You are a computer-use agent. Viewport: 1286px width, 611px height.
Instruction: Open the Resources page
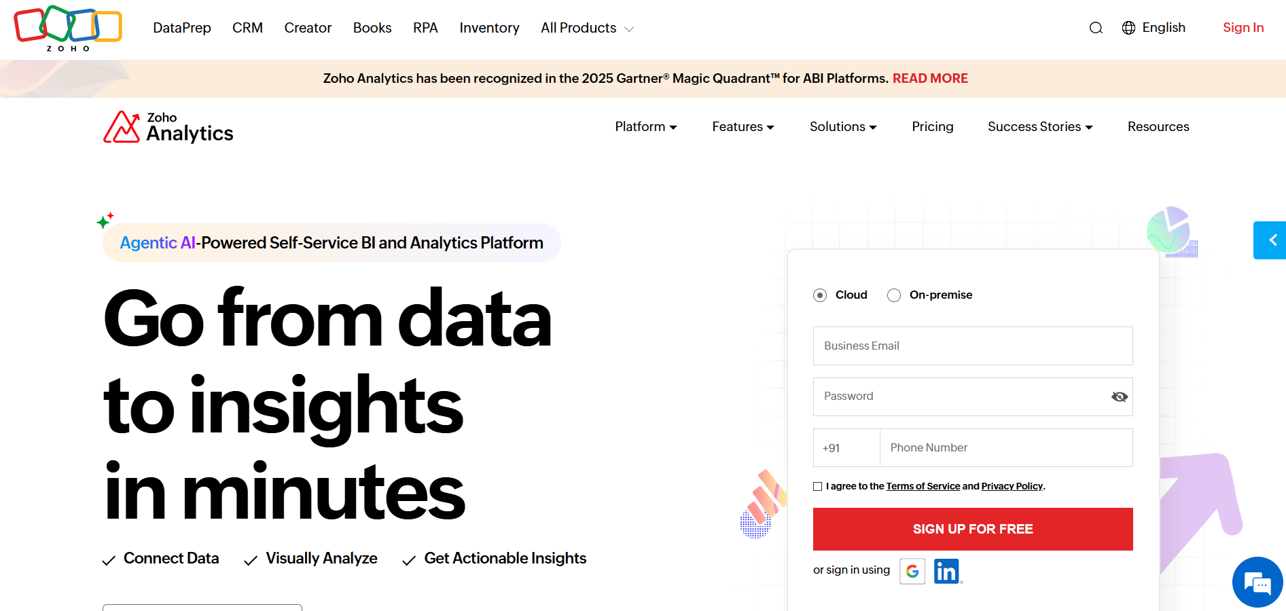pyautogui.click(x=1158, y=127)
